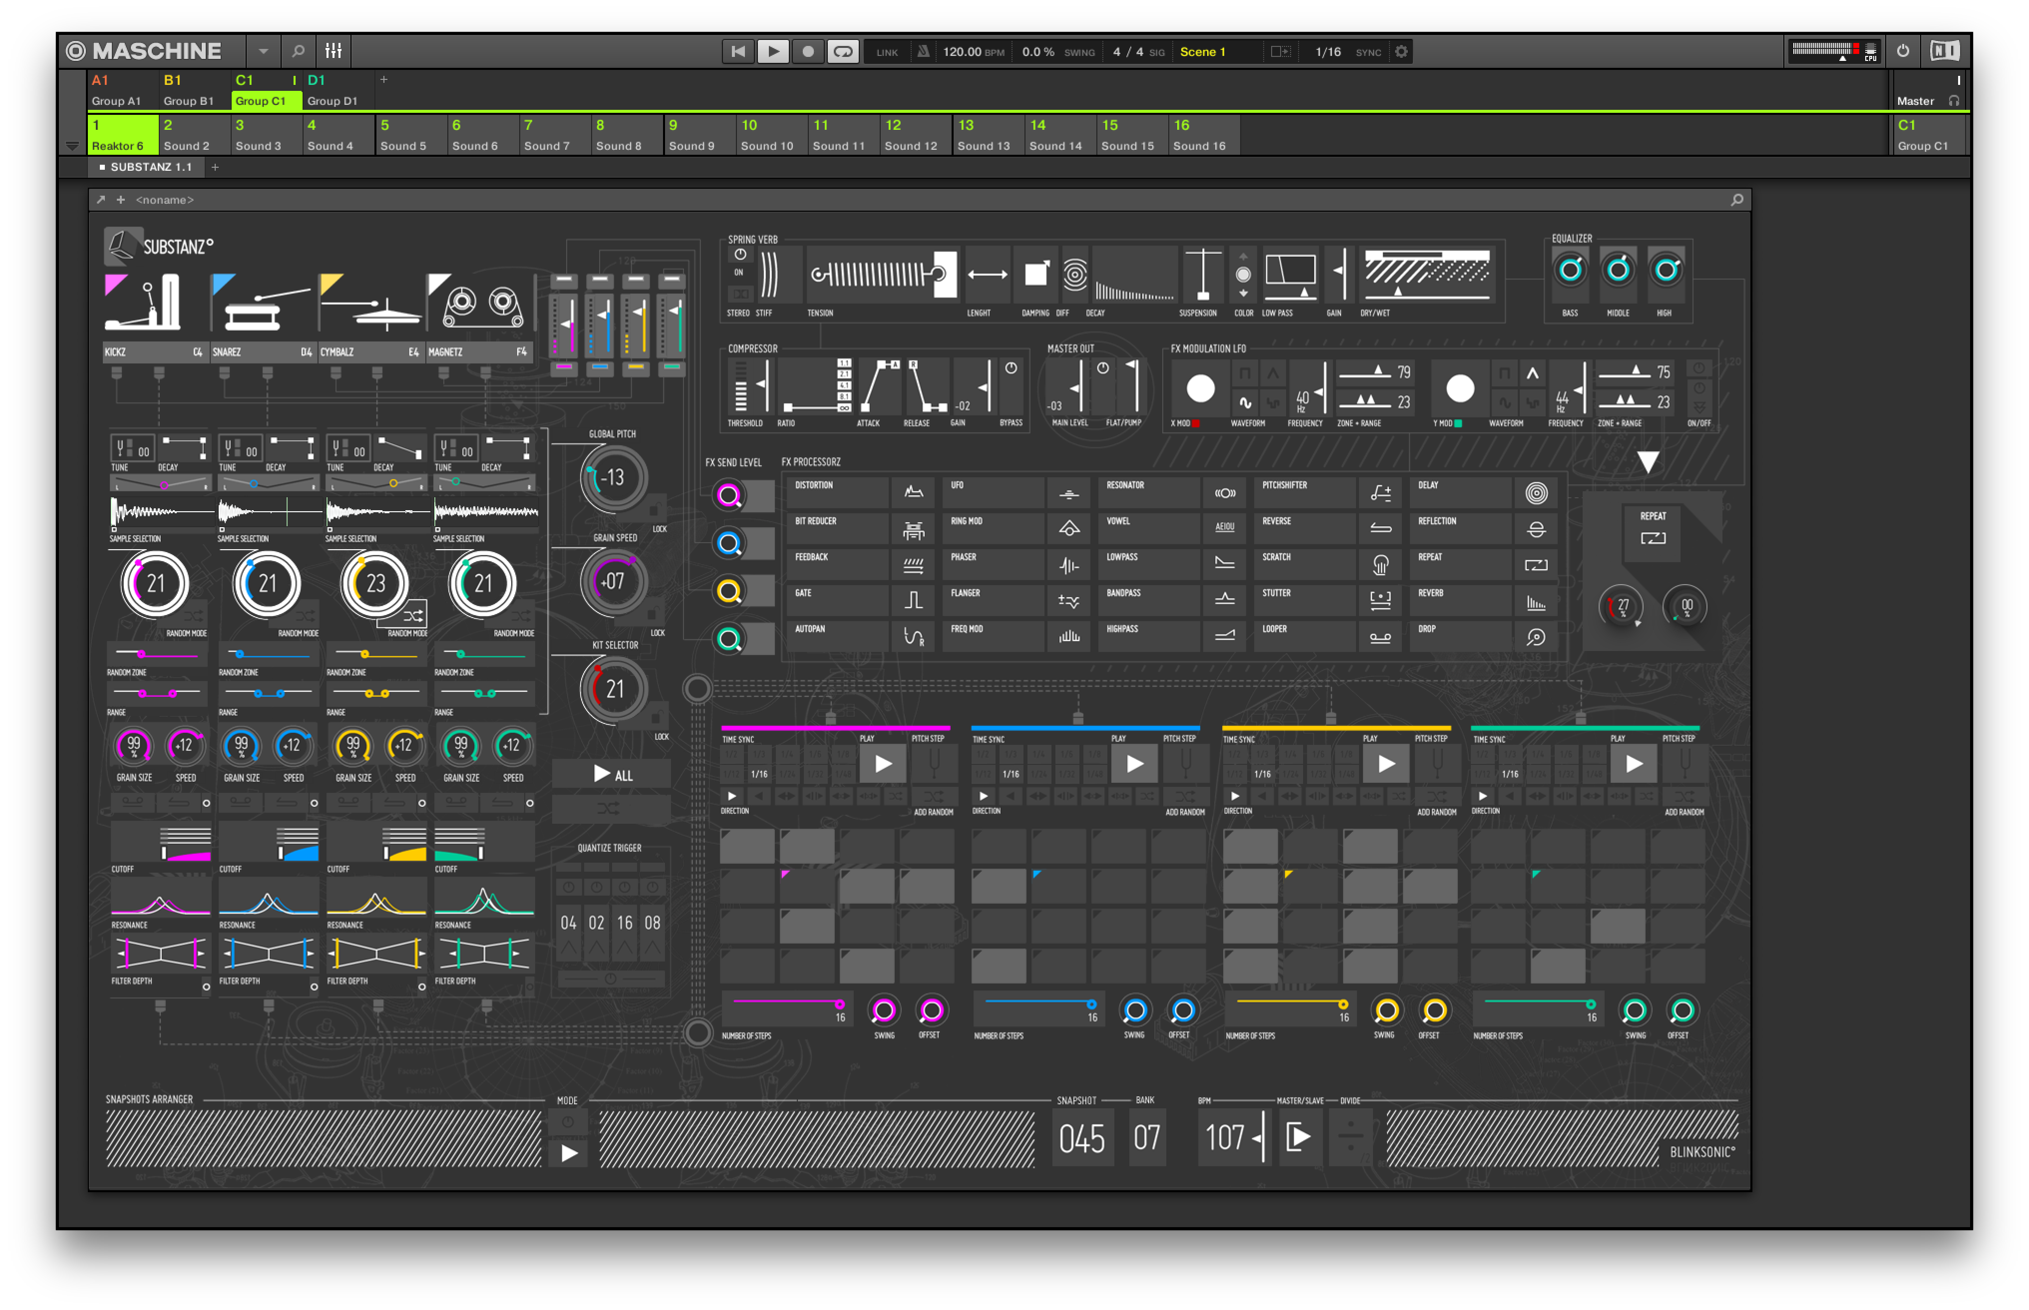Add a new group with plus

383,79
